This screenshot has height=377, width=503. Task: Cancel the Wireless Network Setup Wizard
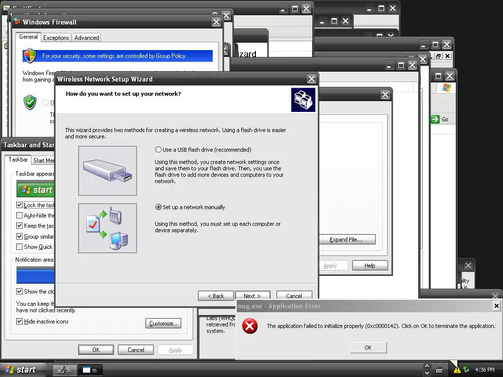click(294, 296)
